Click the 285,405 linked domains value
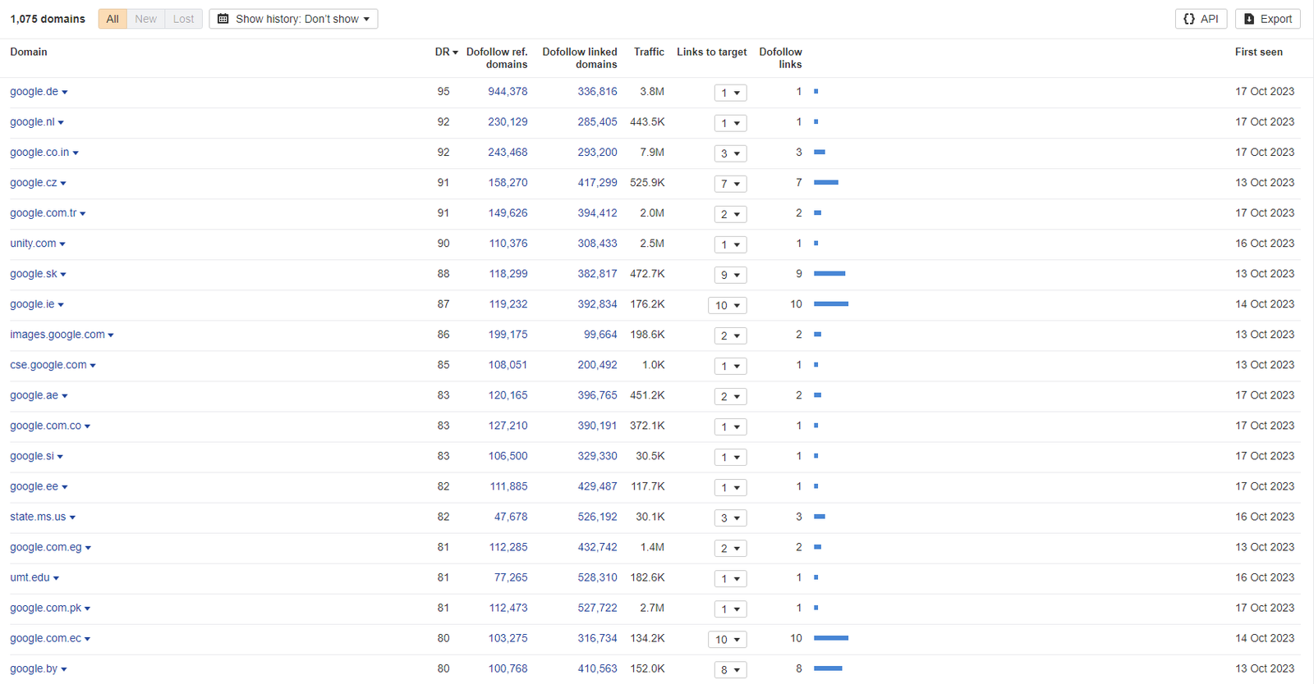 coord(597,122)
